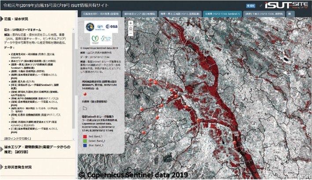Zoom in with the map plus button
This screenshot has height=180, width=312.
[131, 23]
